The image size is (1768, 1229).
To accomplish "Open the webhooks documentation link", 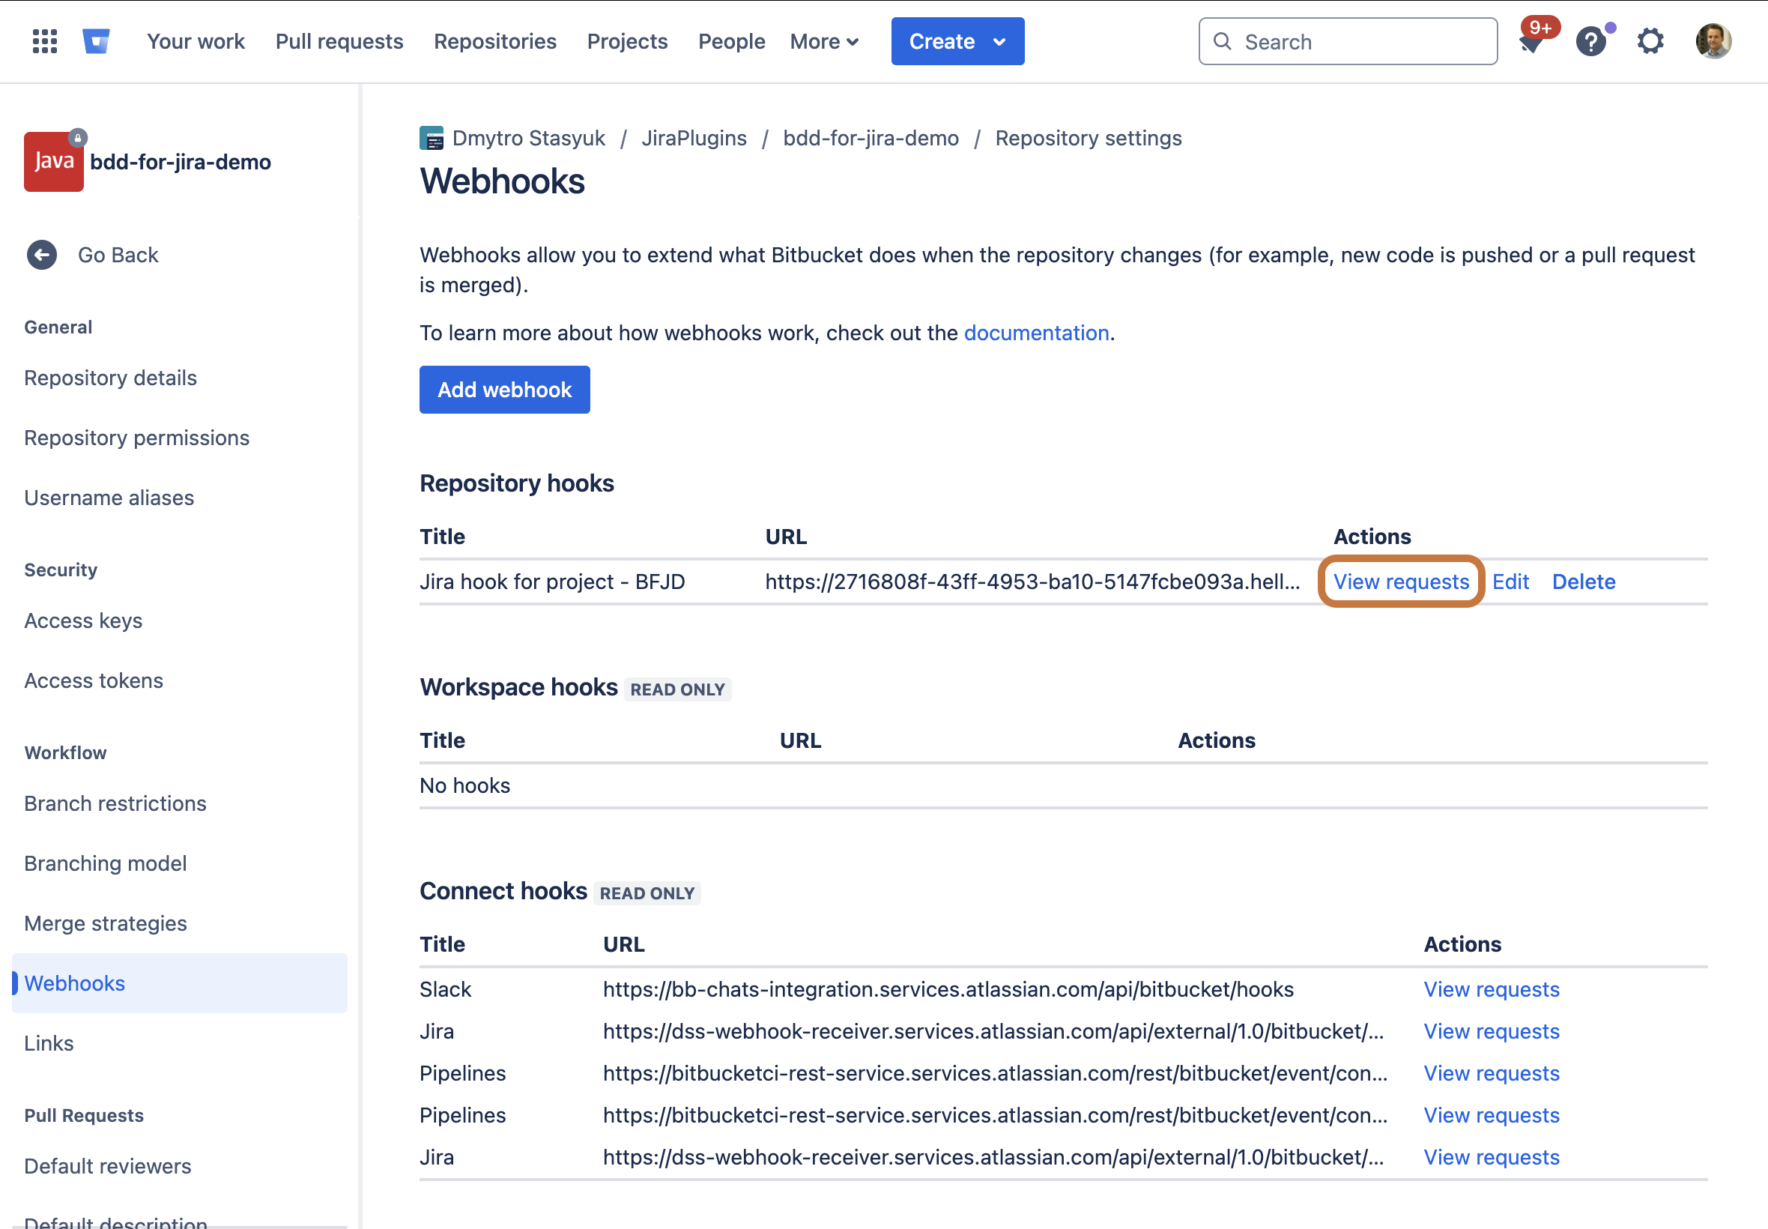I will (x=1036, y=333).
